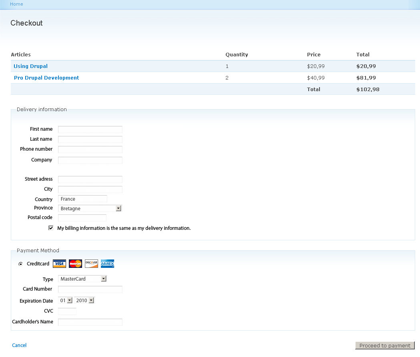The height and width of the screenshot is (357, 420).
Task: Open the expiration month dropdown
Action: [x=70, y=300]
